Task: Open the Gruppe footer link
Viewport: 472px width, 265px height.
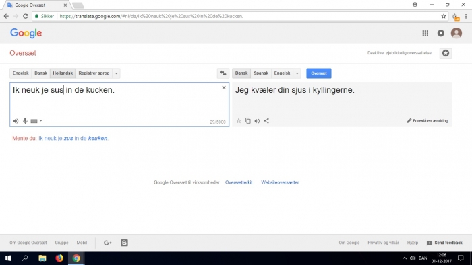Action: tap(62, 243)
